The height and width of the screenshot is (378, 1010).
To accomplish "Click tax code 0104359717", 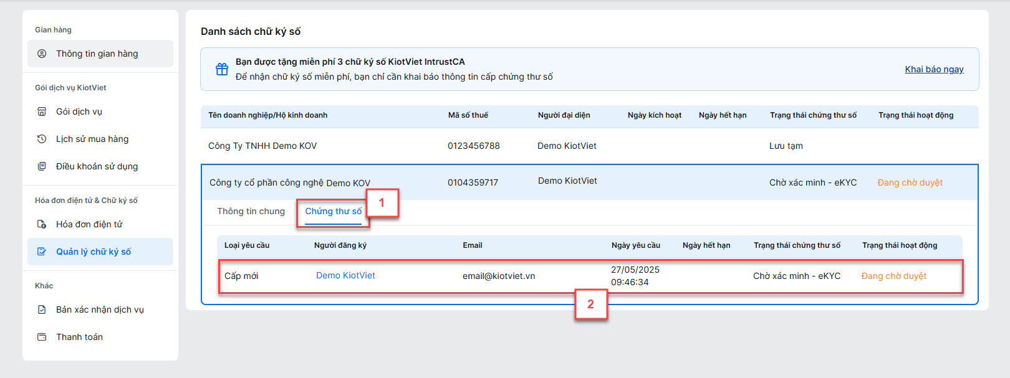I will point(473,182).
